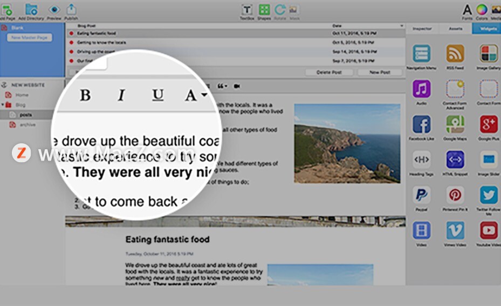Screen dimensions: 501x306
Task: Click the Sep 7, 2016 date cell
Action: click(353, 61)
